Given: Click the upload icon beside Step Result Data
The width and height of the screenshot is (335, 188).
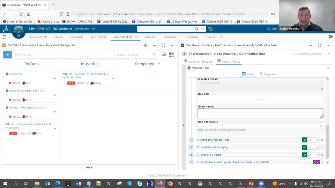Looking at the screenshot, I should (321, 122).
